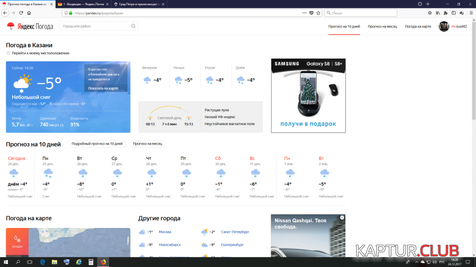Open Calculator from taskbar

tap(91, 262)
